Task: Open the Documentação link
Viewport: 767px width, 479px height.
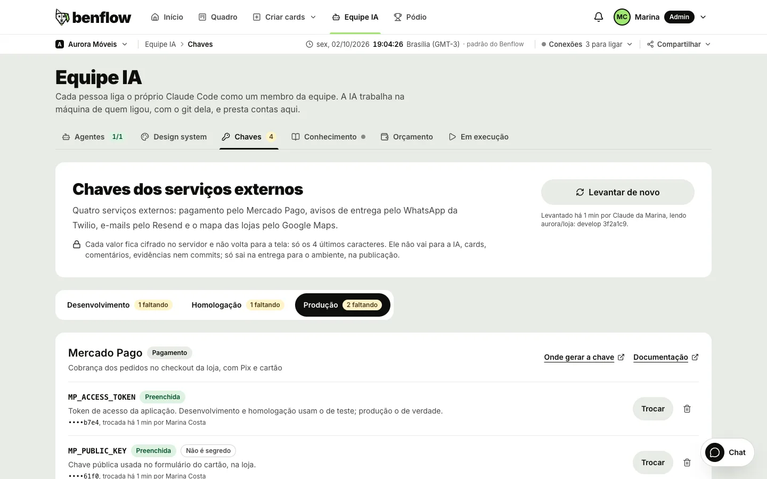Action: click(666, 357)
